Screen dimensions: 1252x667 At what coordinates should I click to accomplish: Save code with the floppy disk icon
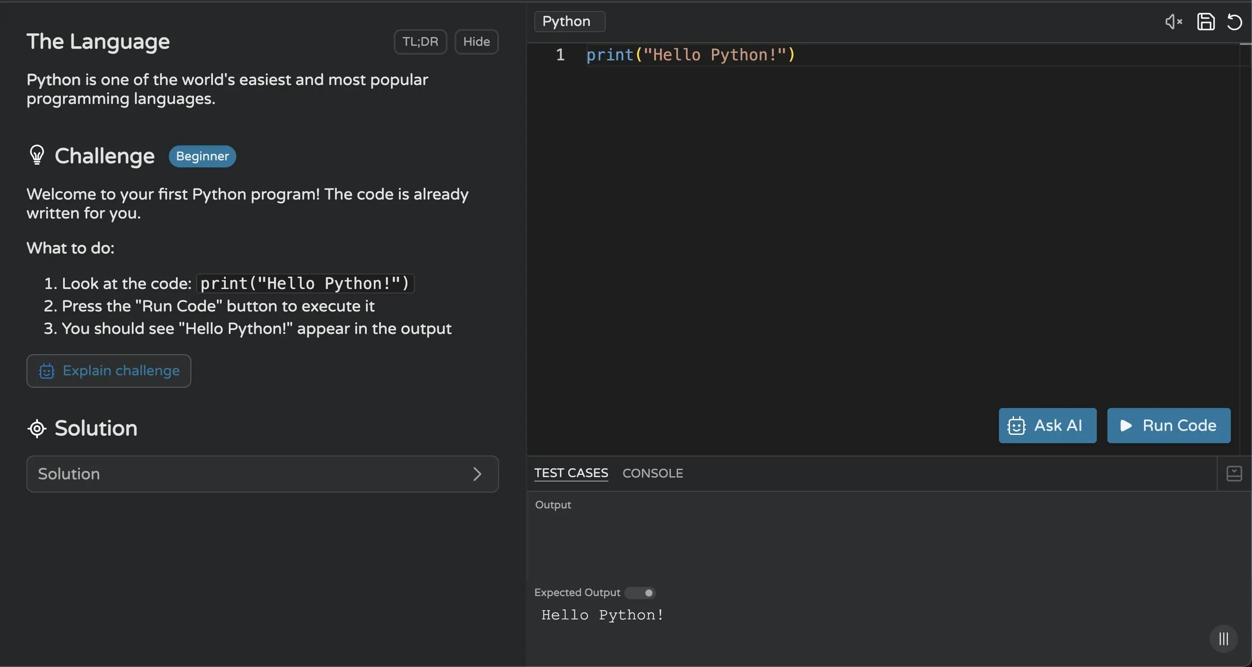click(x=1205, y=22)
